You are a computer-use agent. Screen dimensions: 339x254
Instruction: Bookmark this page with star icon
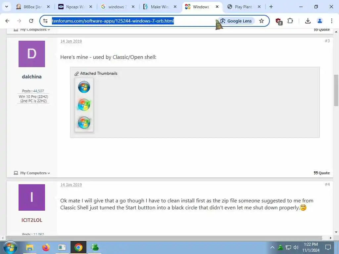[x=262, y=21]
